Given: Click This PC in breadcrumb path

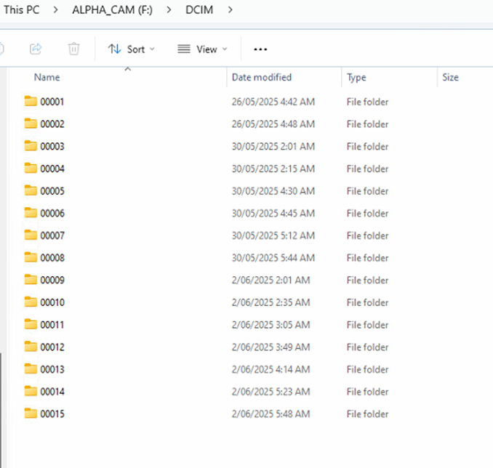Looking at the screenshot, I should (22, 9).
